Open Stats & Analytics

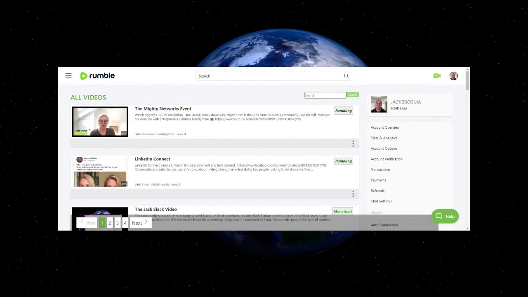[x=384, y=138]
